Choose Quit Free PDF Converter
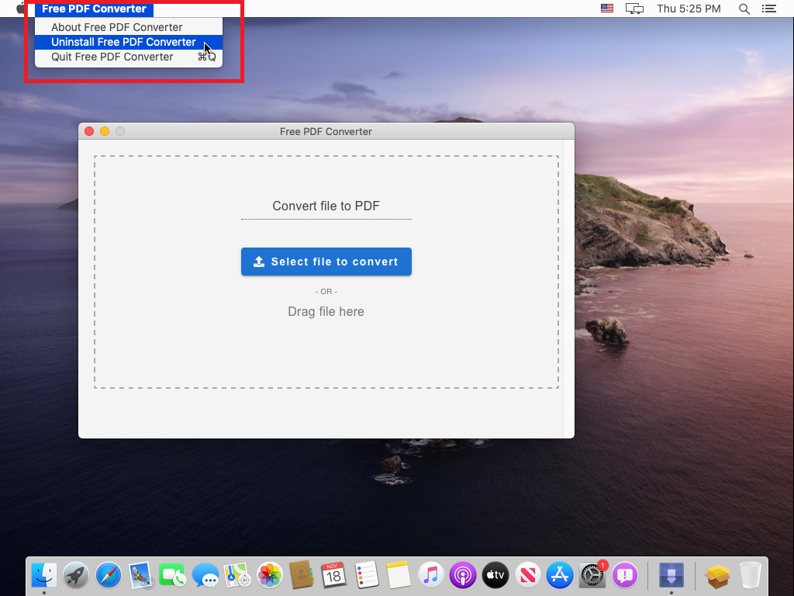794x596 pixels. point(129,57)
